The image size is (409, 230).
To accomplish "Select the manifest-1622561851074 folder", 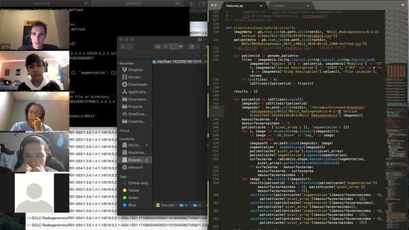I will [177, 61].
